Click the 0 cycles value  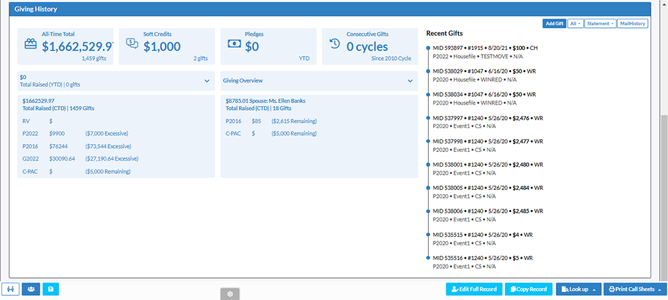[x=367, y=47]
